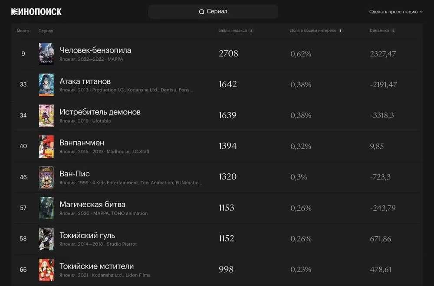Select index score 1153
This screenshot has height=286, width=434.
227,208
